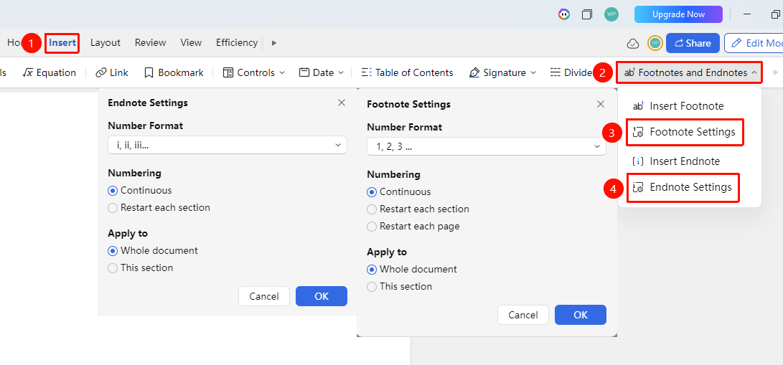Open the orange-ringed collaborator avatar
This screenshot has width=783, height=365.
655,43
